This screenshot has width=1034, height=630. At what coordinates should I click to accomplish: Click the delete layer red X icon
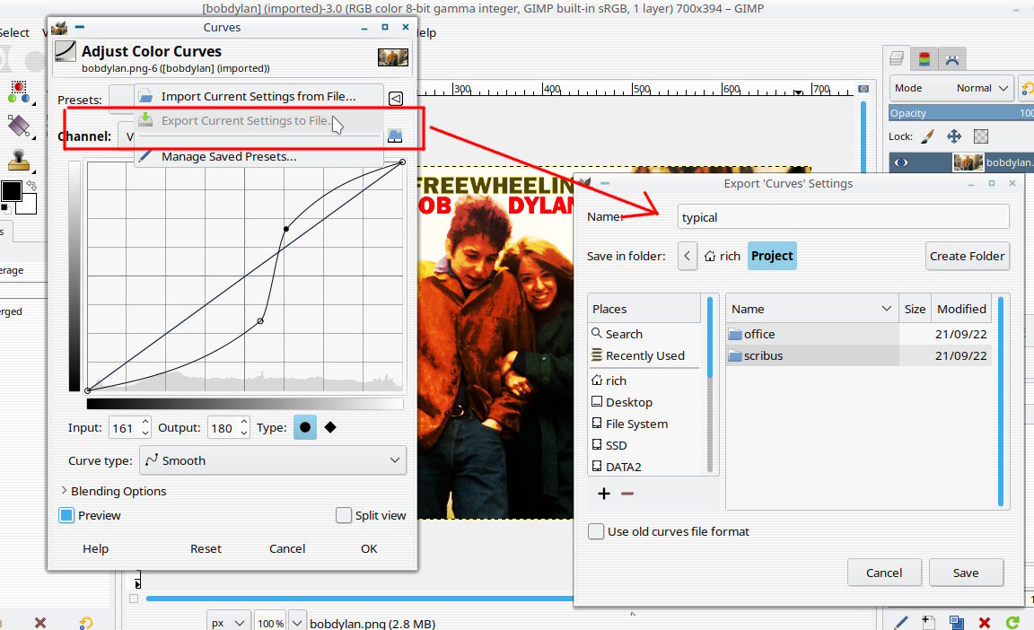[985, 622]
